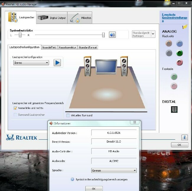
Task: Click OK in the Informationen dialog
Action: point(94,189)
